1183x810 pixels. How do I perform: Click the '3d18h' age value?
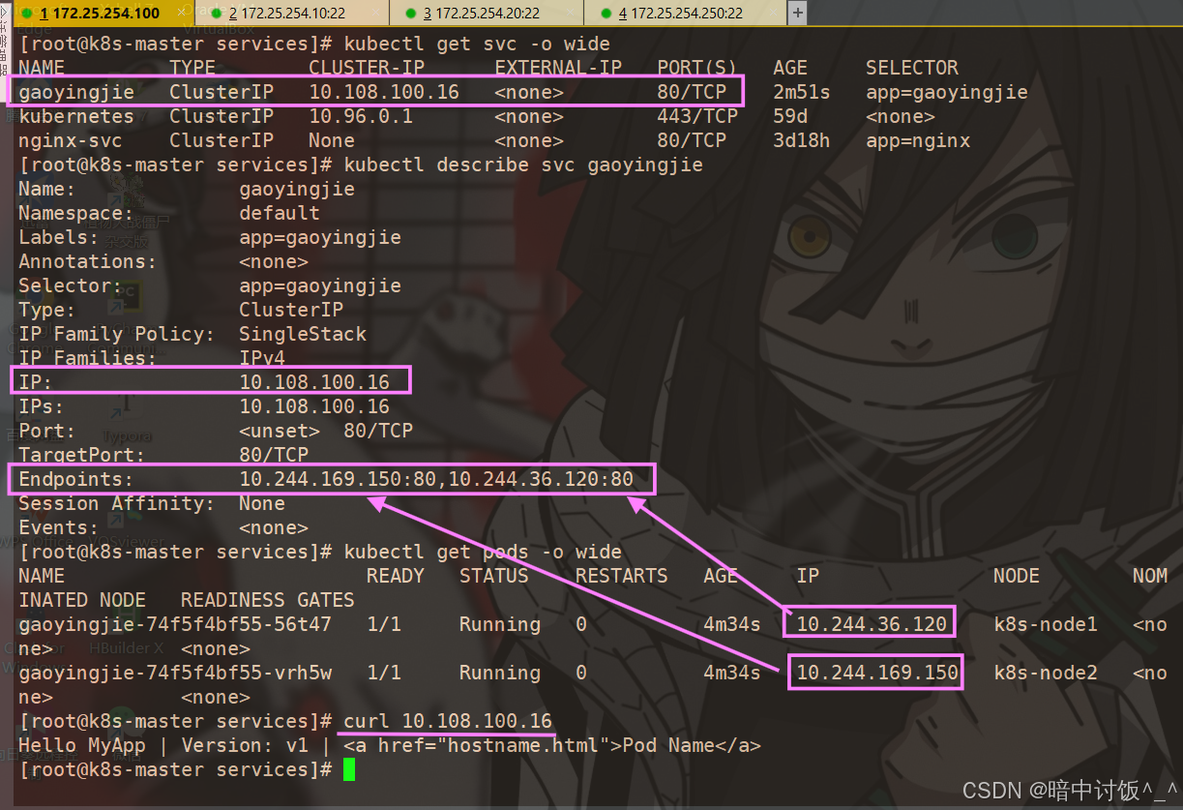(802, 140)
